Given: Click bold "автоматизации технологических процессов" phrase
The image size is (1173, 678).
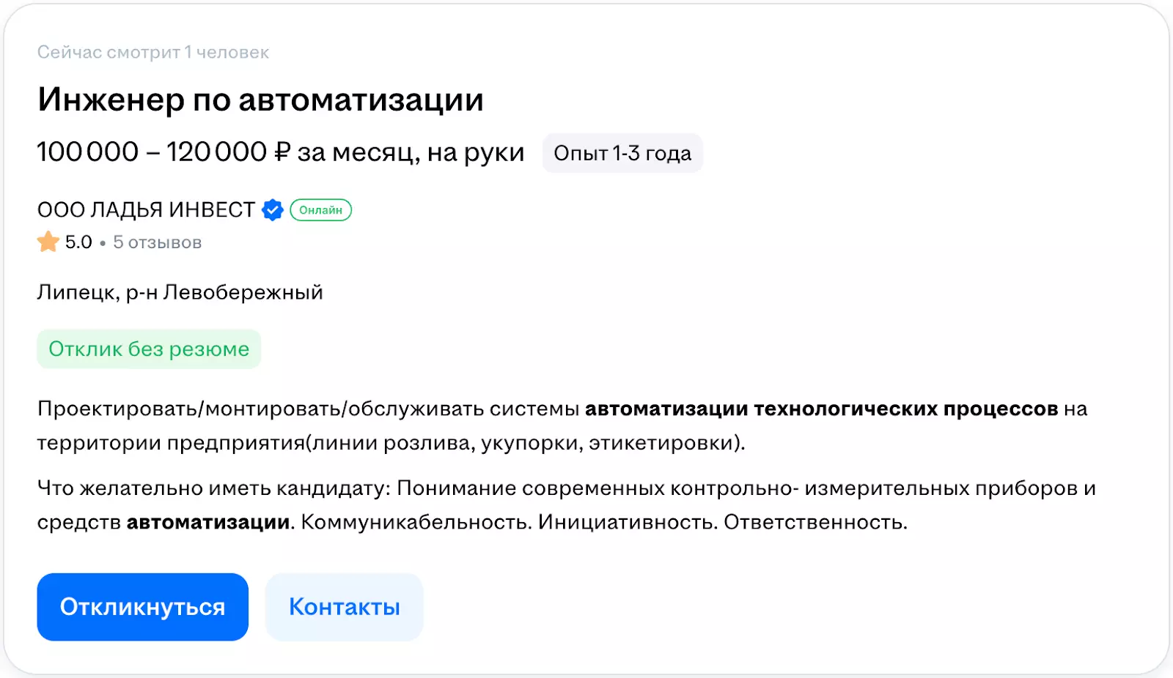Looking at the screenshot, I should 821,409.
